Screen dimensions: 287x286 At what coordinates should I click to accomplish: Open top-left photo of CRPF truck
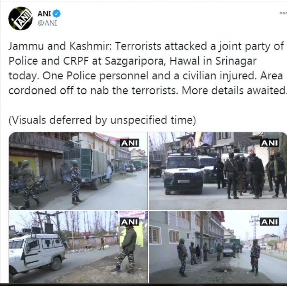(x=78, y=171)
